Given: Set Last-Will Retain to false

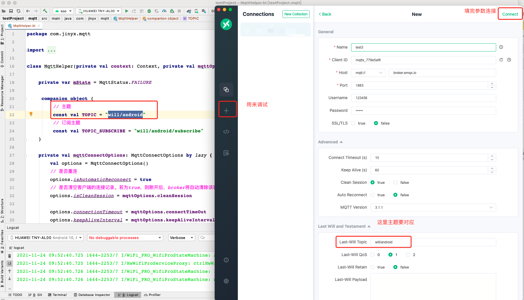Looking at the screenshot, I should click(395, 267).
